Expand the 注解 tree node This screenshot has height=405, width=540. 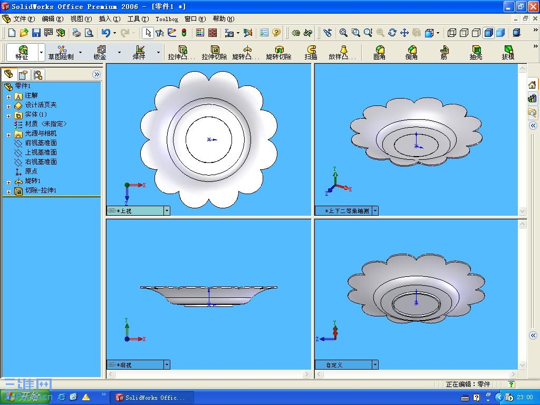8,97
